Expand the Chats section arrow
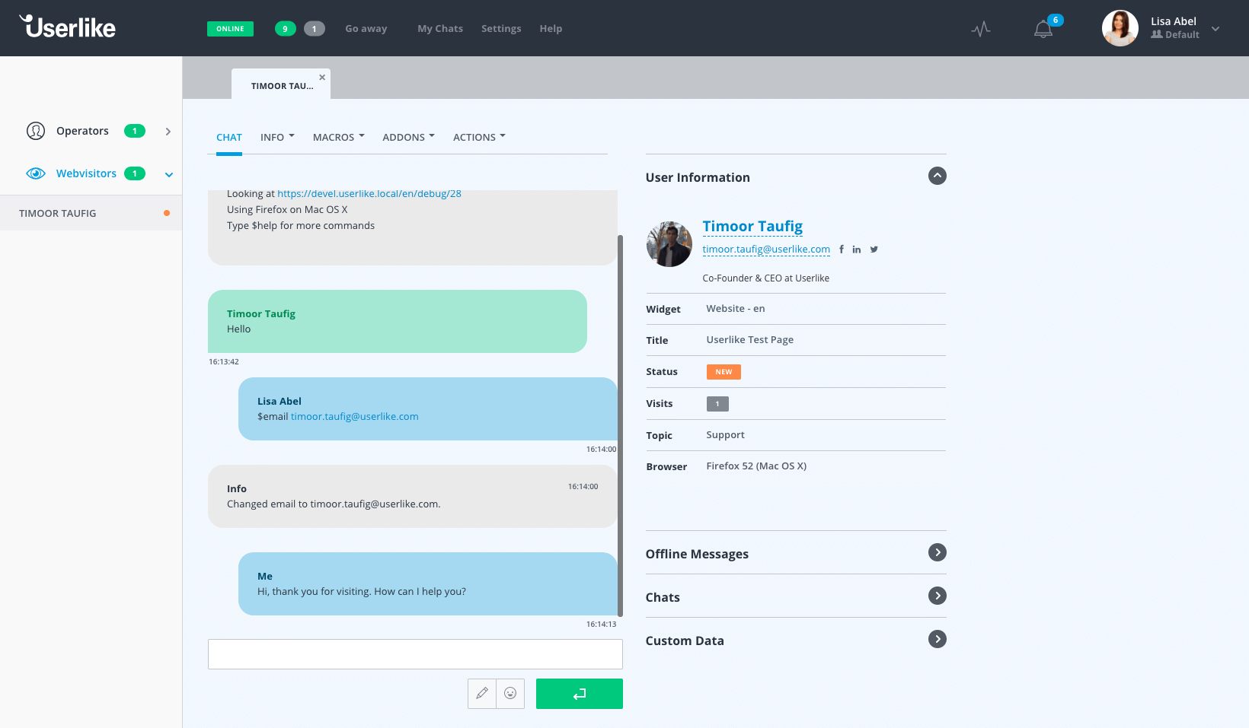This screenshot has height=728, width=1249. coord(938,596)
